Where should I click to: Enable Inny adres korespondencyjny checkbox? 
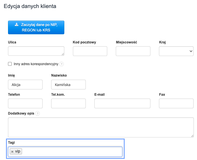[x=10, y=64]
